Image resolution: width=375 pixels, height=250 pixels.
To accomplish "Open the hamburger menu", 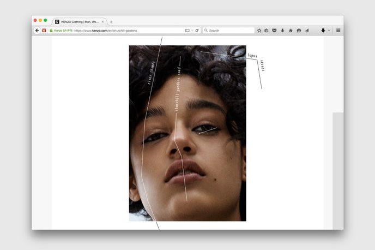I will coord(338,31).
